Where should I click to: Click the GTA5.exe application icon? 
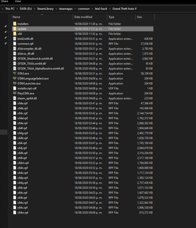click(15, 74)
